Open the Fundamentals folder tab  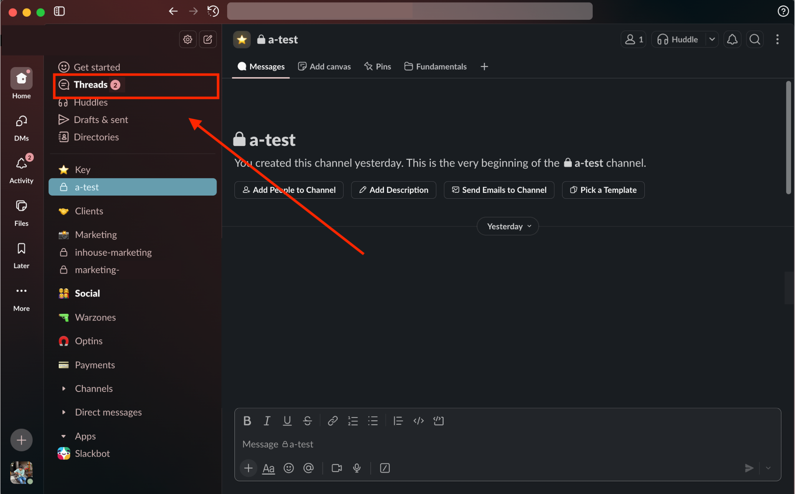coord(435,67)
